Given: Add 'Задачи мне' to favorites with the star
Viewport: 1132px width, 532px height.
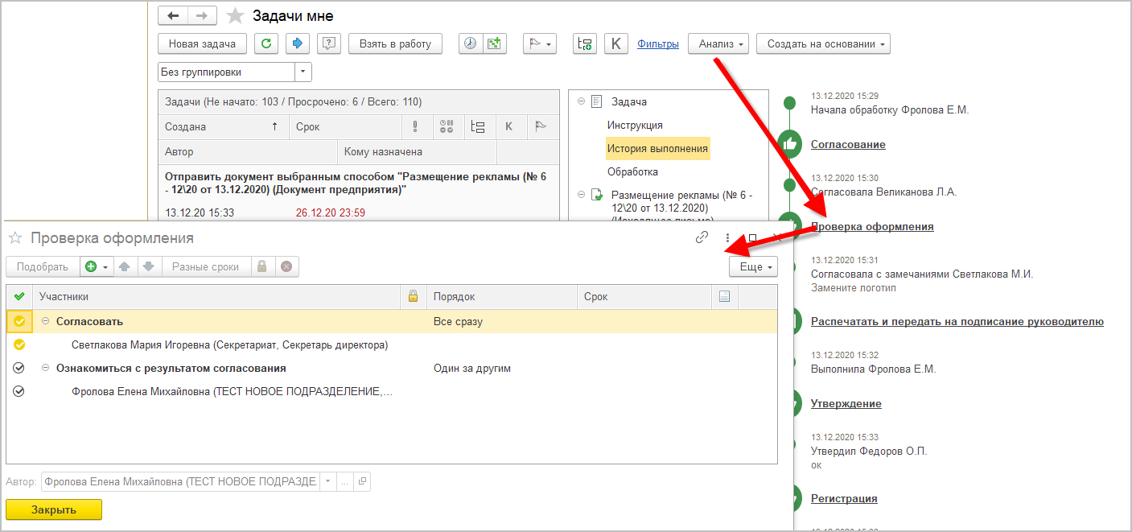Looking at the screenshot, I should 234,16.
